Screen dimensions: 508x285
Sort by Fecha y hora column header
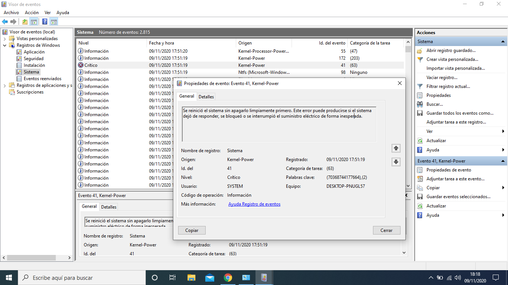click(191, 43)
